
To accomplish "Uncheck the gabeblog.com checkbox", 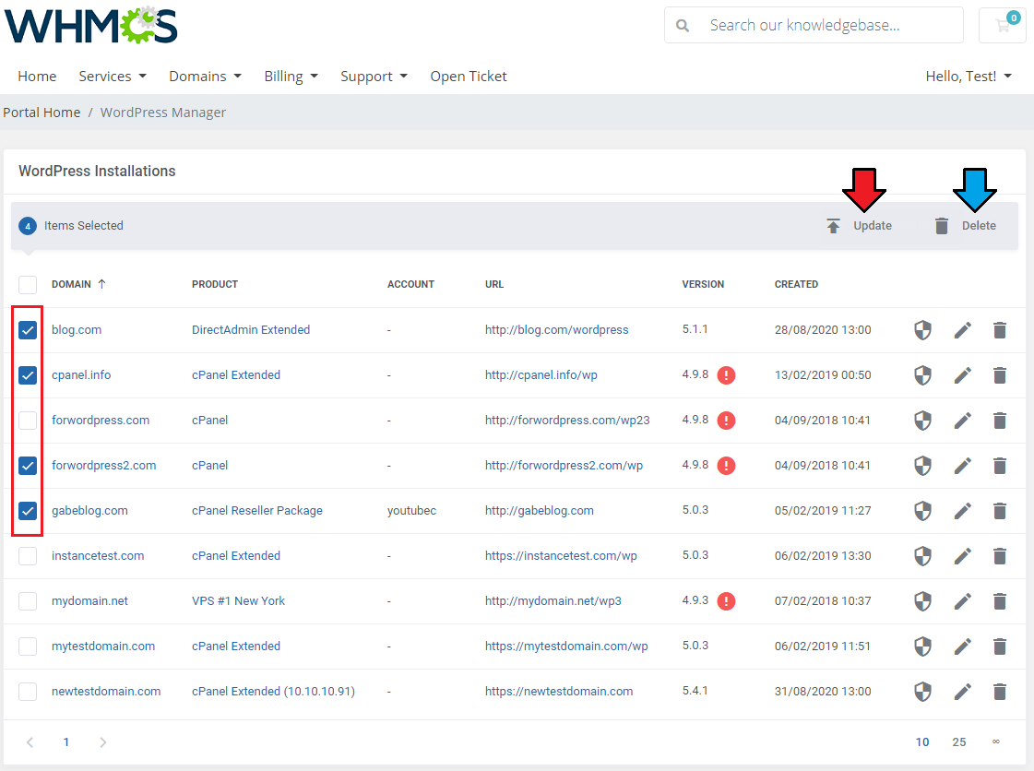I will click(x=28, y=511).
